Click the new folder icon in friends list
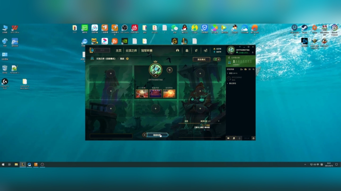This screenshot has width=341, height=191. (x=245, y=69)
